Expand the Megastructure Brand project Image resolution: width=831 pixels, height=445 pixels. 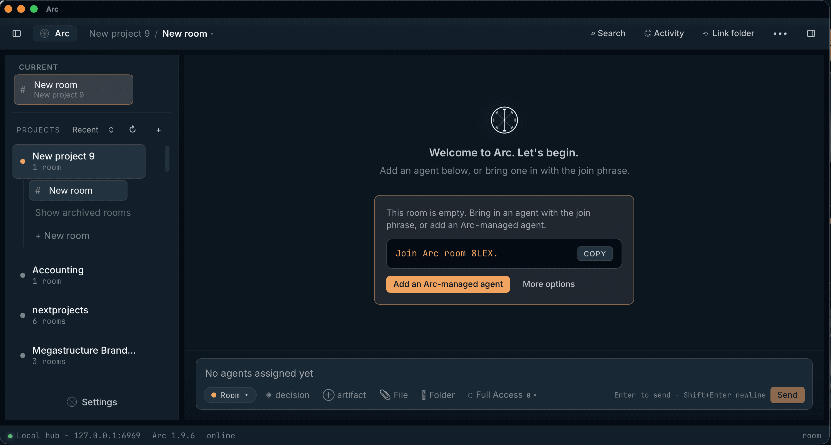click(x=79, y=355)
